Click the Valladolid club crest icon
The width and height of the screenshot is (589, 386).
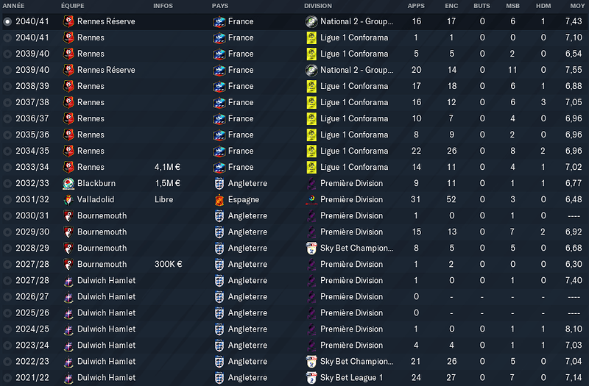click(68, 199)
